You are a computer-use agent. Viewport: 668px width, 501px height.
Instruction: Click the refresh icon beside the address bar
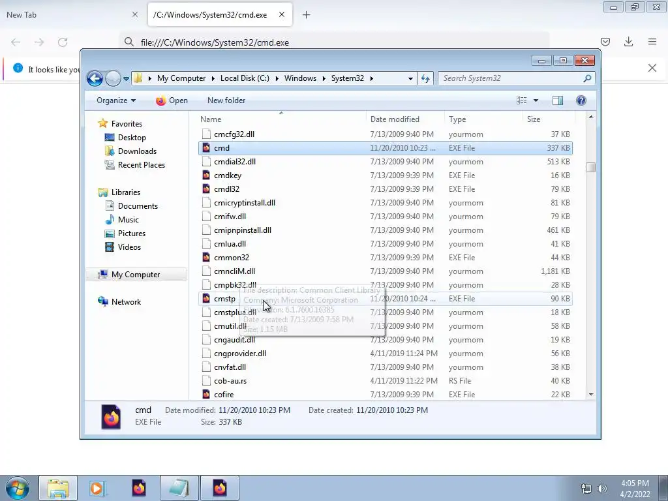pyautogui.click(x=425, y=78)
